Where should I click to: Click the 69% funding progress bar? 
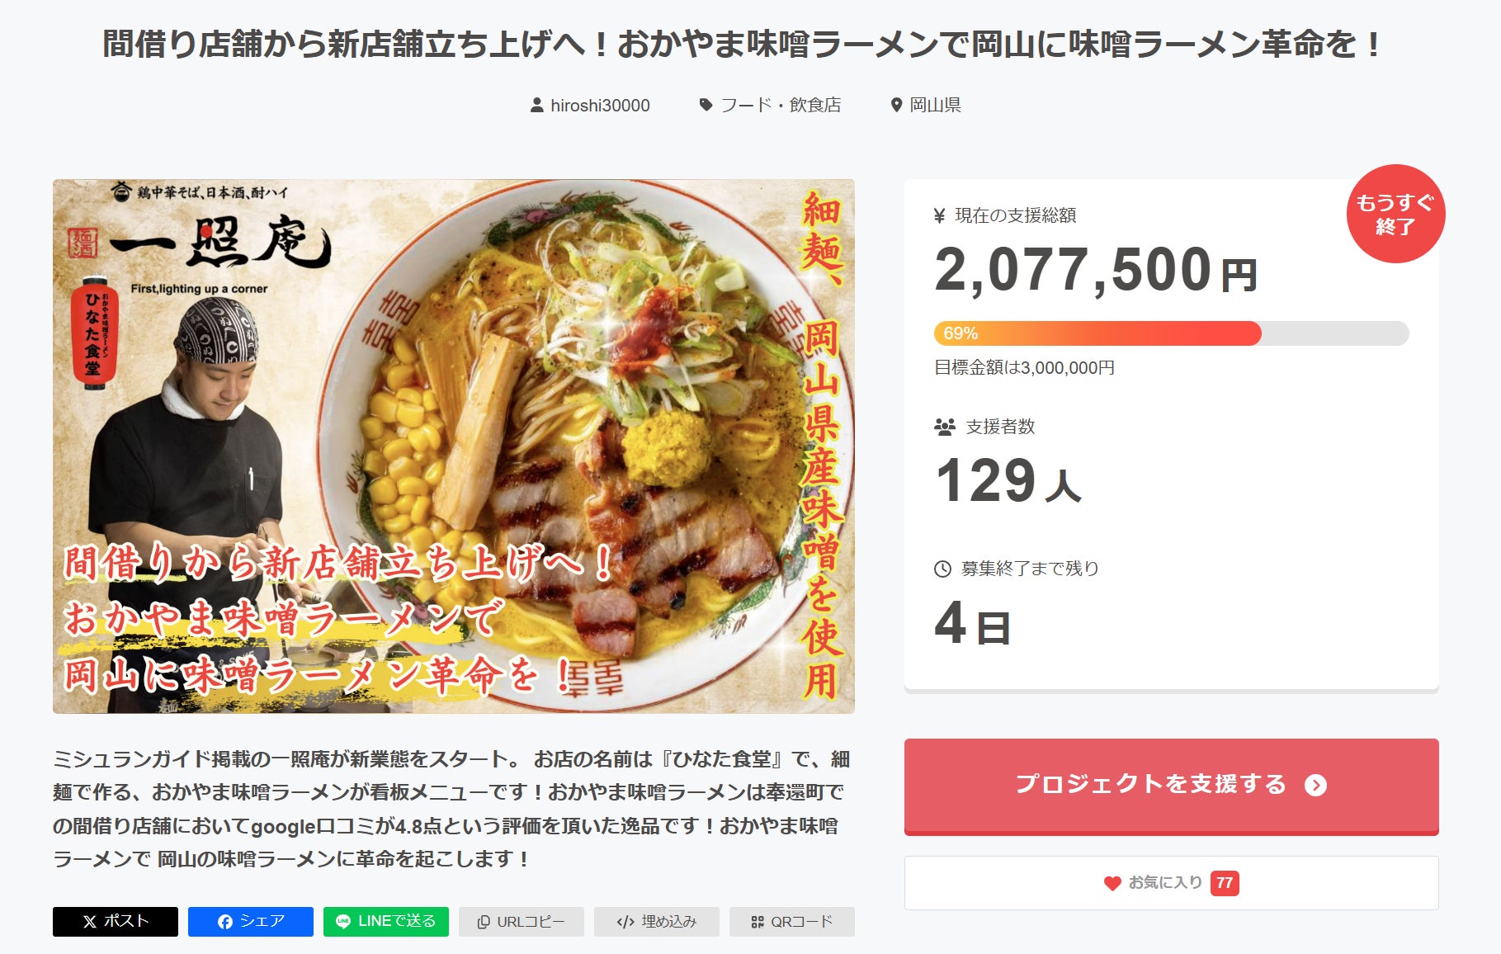pyautogui.click(x=1171, y=333)
